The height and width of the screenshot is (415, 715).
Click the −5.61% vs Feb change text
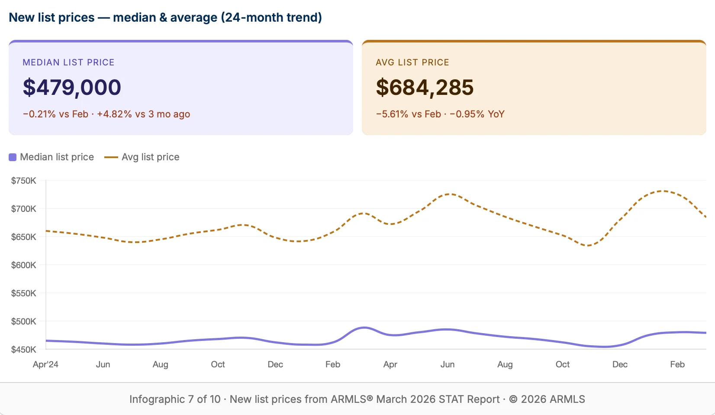pyautogui.click(x=408, y=114)
